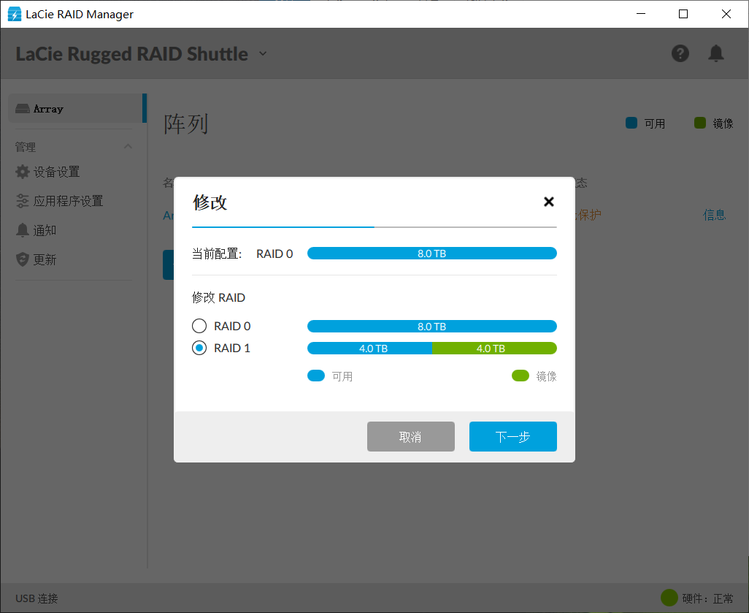Maximize the LaCie RAID Manager window
This screenshot has width=749, height=613.
tap(683, 14)
